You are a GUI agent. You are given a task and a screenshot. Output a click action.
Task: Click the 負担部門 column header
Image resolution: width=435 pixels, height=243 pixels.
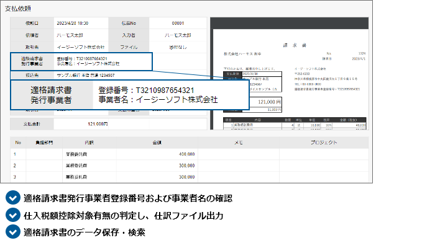44,143
